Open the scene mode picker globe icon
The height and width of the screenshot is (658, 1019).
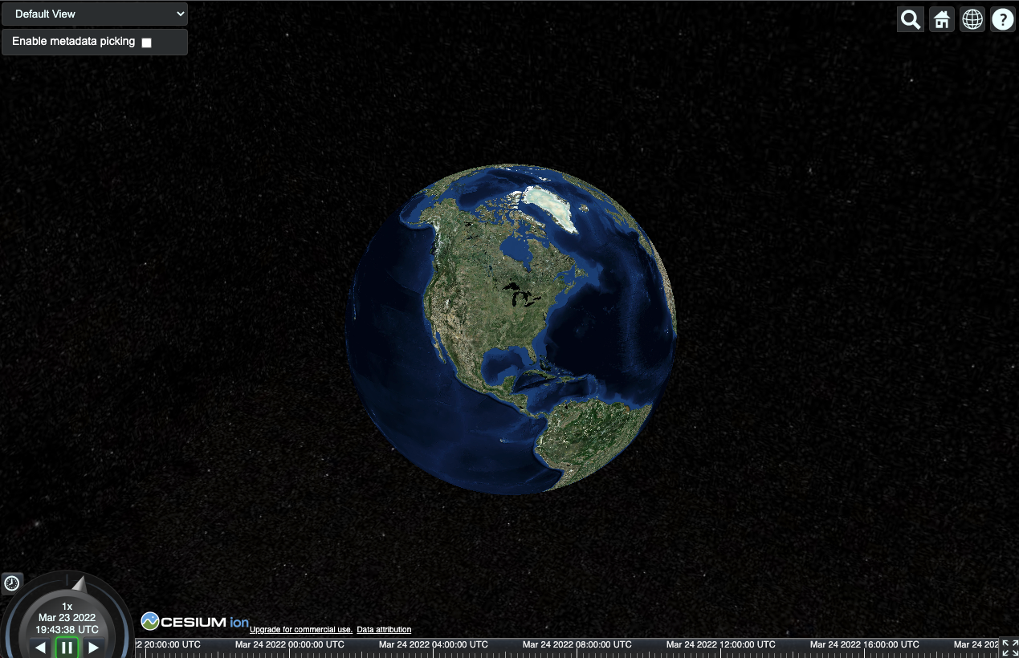tap(972, 18)
